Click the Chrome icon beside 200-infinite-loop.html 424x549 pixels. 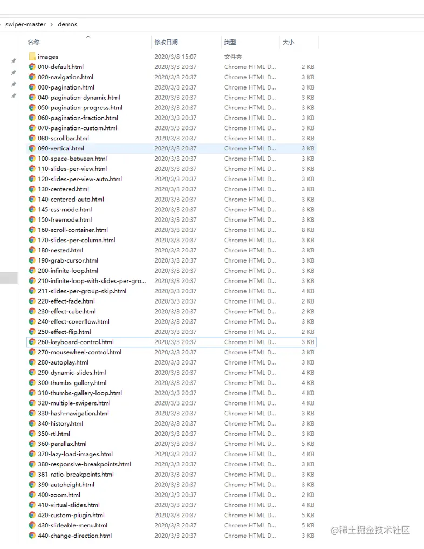[x=32, y=270]
